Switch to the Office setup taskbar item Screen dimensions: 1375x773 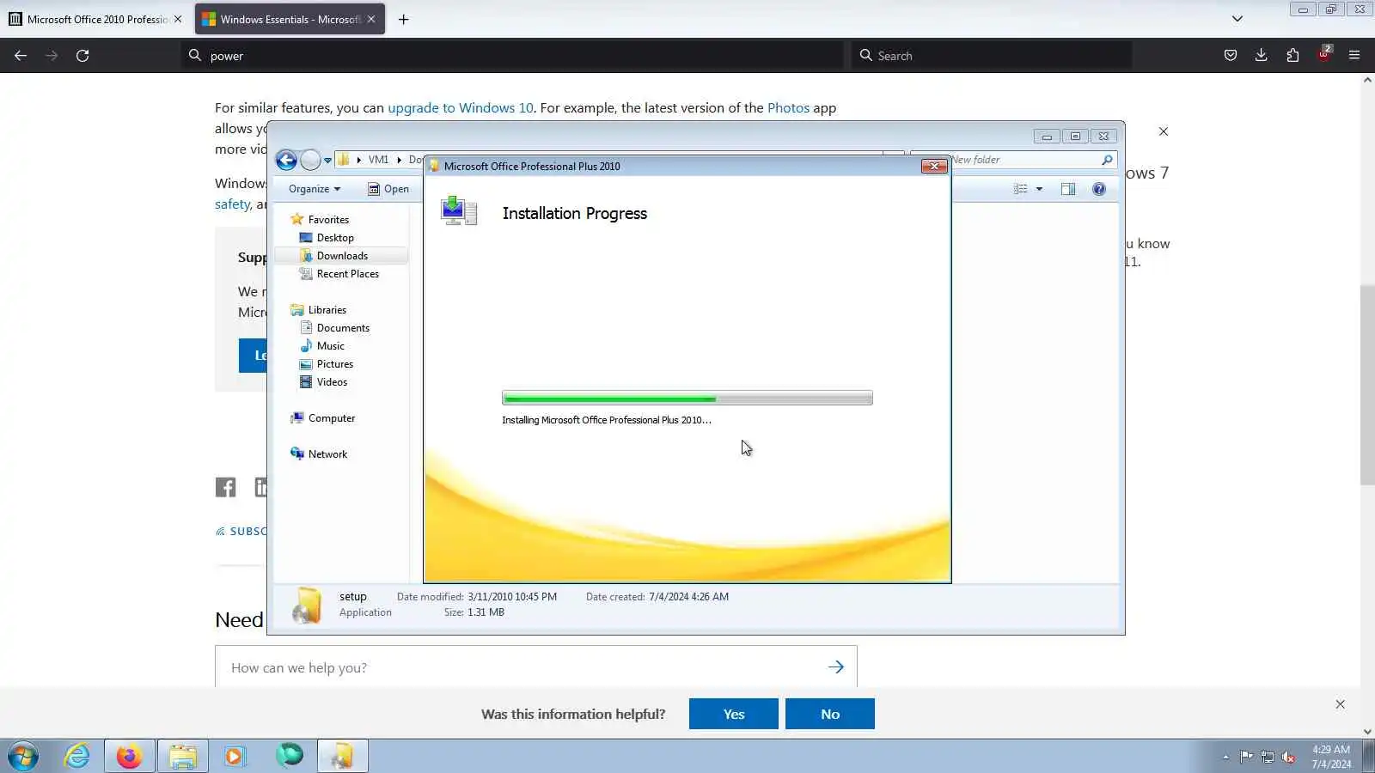(x=342, y=756)
